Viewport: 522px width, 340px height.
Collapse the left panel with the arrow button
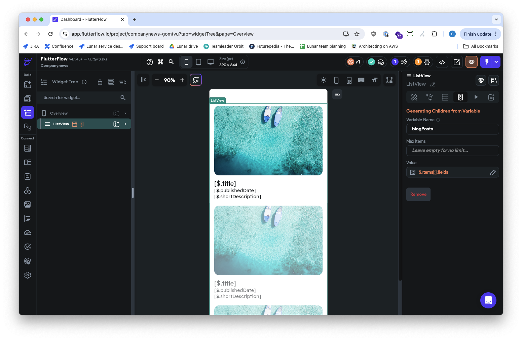pyautogui.click(x=143, y=80)
